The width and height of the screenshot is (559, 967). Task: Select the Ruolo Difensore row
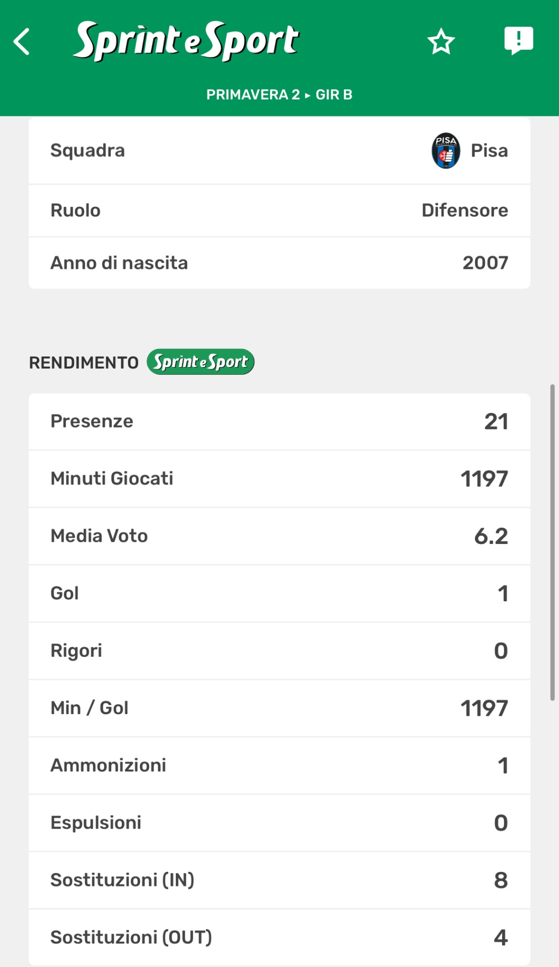[x=279, y=211]
